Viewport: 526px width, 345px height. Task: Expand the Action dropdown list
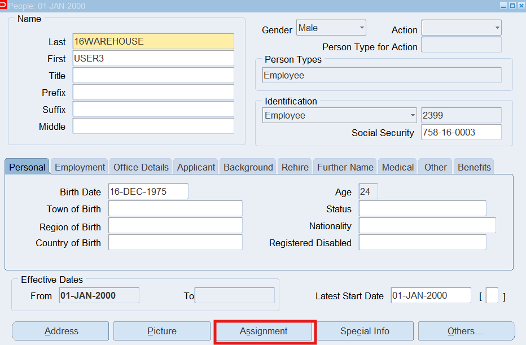[461, 28]
